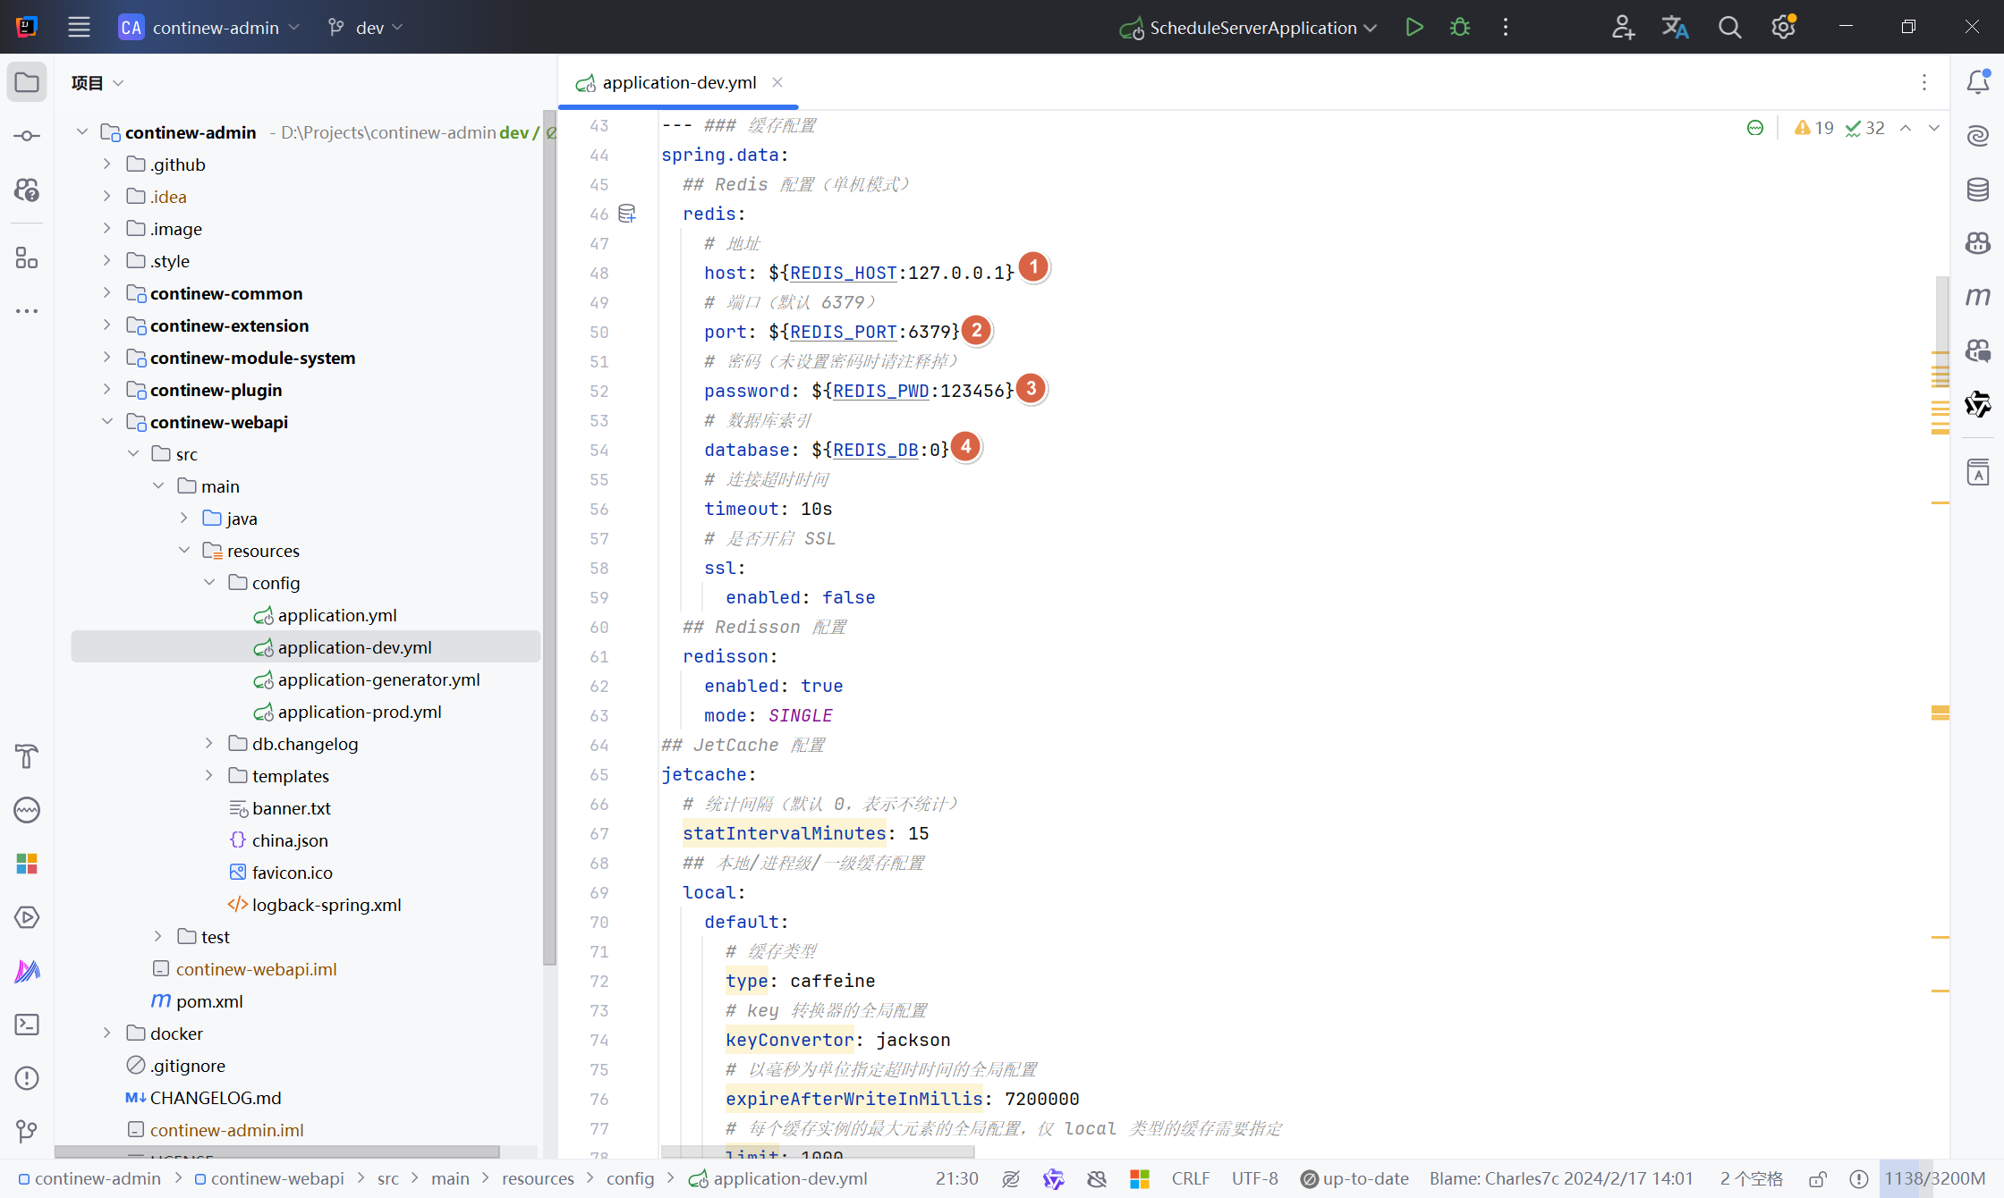Click UTF-8 encoding widget
2004x1198 pixels.
click(x=1254, y=1179)
